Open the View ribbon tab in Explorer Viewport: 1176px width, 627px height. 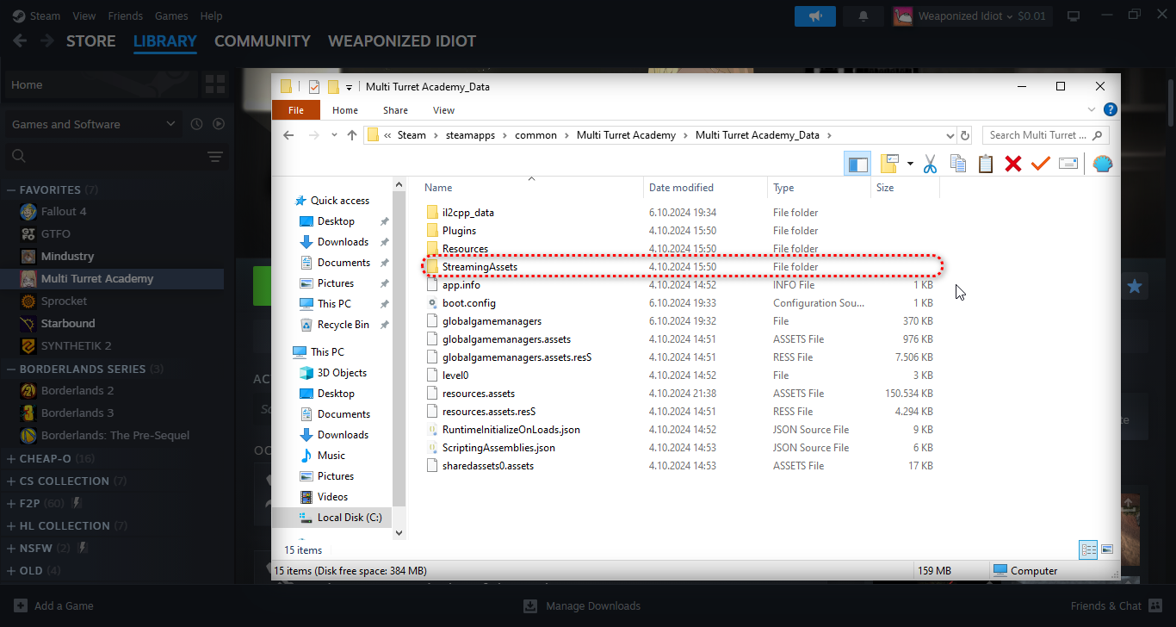(x=444, y=110)
